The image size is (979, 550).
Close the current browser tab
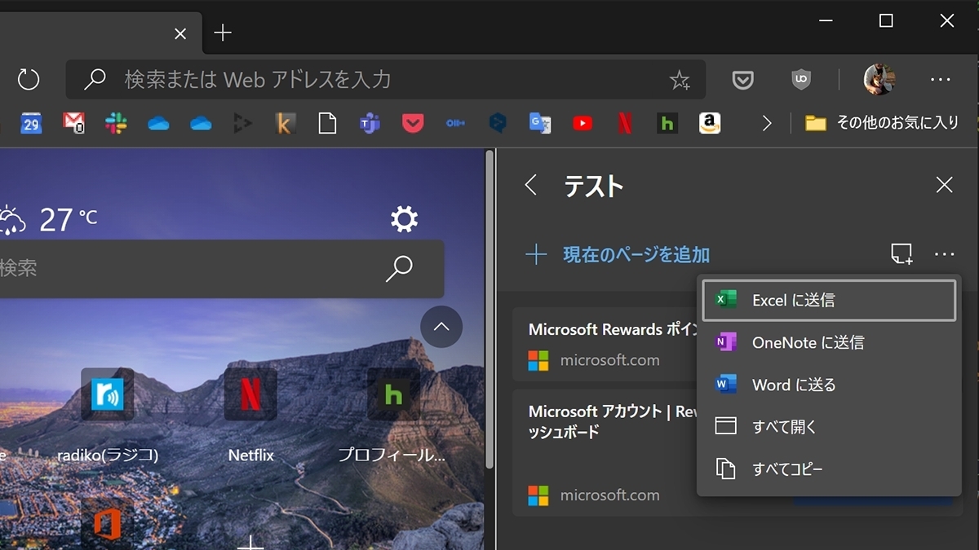point(180,33)
